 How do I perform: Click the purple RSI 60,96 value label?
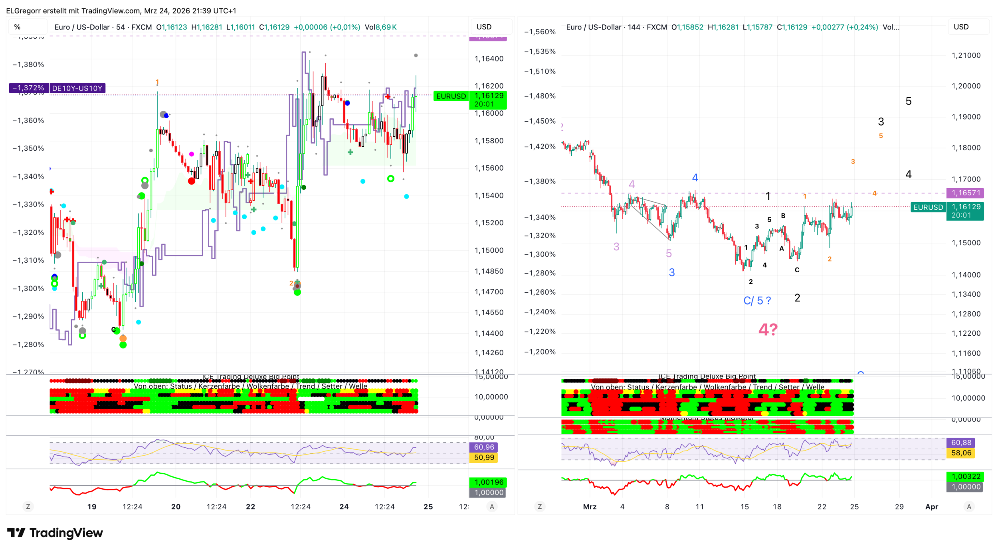click(484, 447)
